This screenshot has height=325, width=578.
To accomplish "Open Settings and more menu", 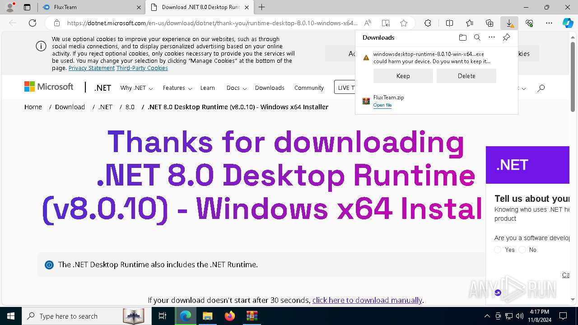I will point(549,23).
